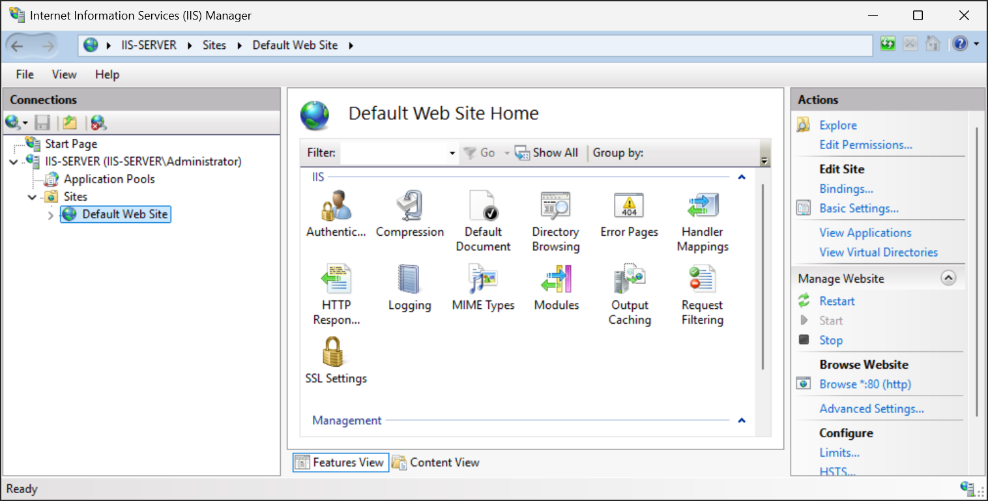Viewport: 988px width, 501px height.
Task: Collapse the IIS feature group
Action: point(741,177)
